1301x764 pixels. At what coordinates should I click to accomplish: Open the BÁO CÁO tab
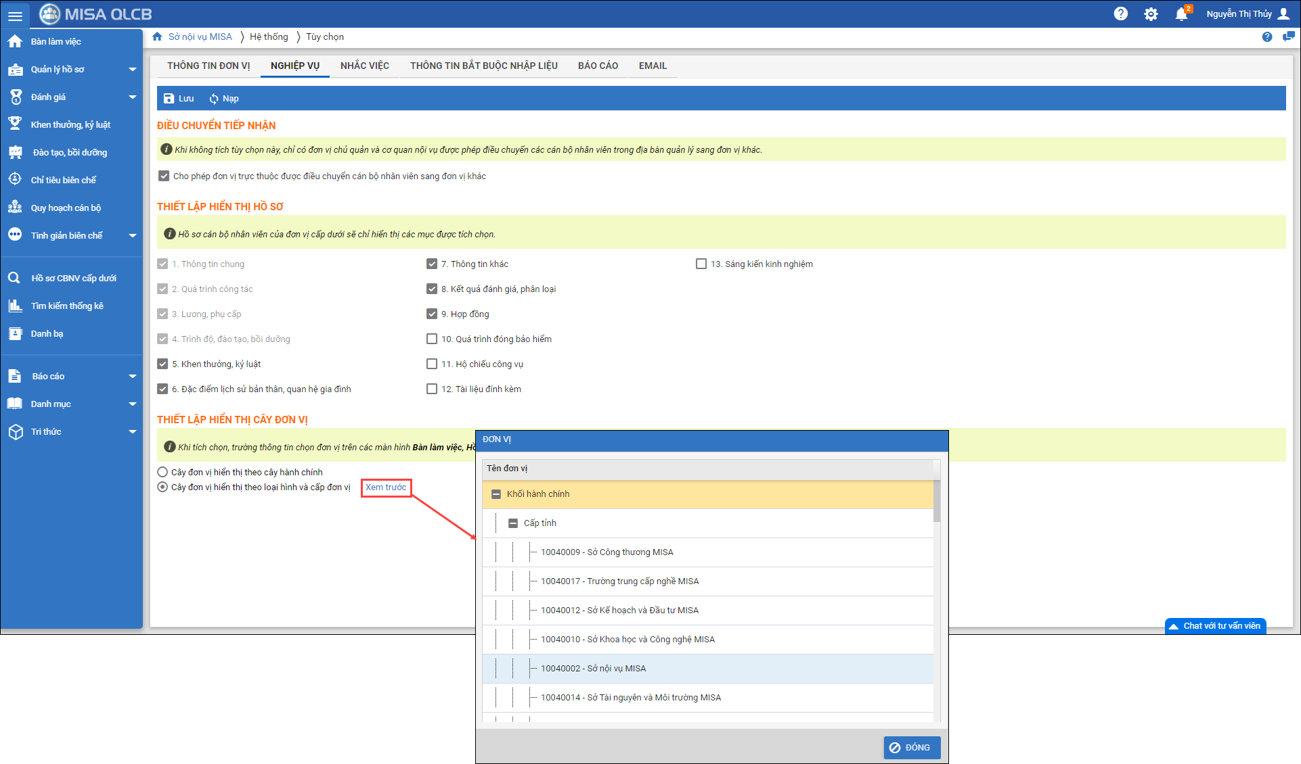(598, 66)
